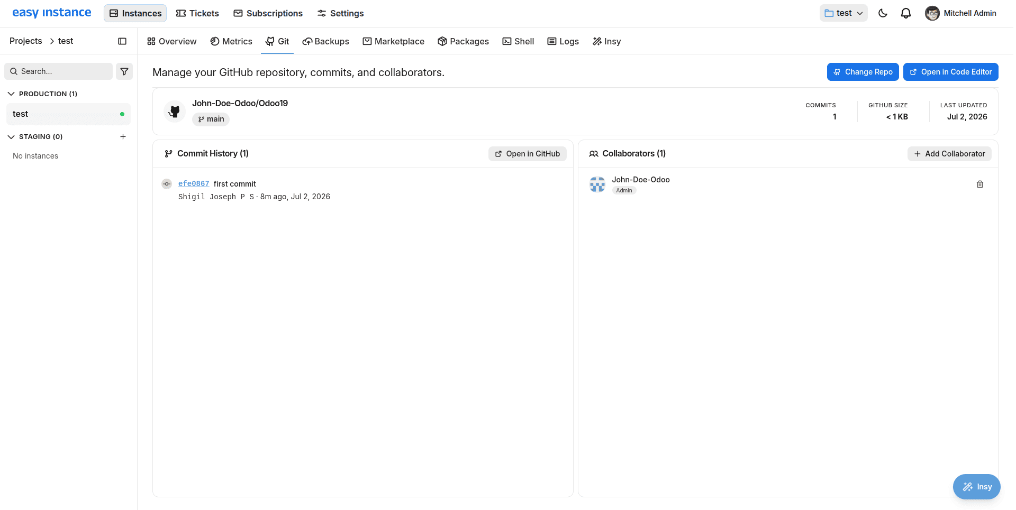Switch to the Metrics tab

tap(231, 41)
